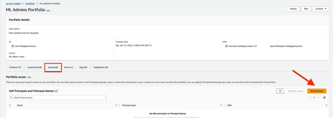Select the page number 1 indicator
This screenshot has width=334, height=119.
click(x=314, y=98)
